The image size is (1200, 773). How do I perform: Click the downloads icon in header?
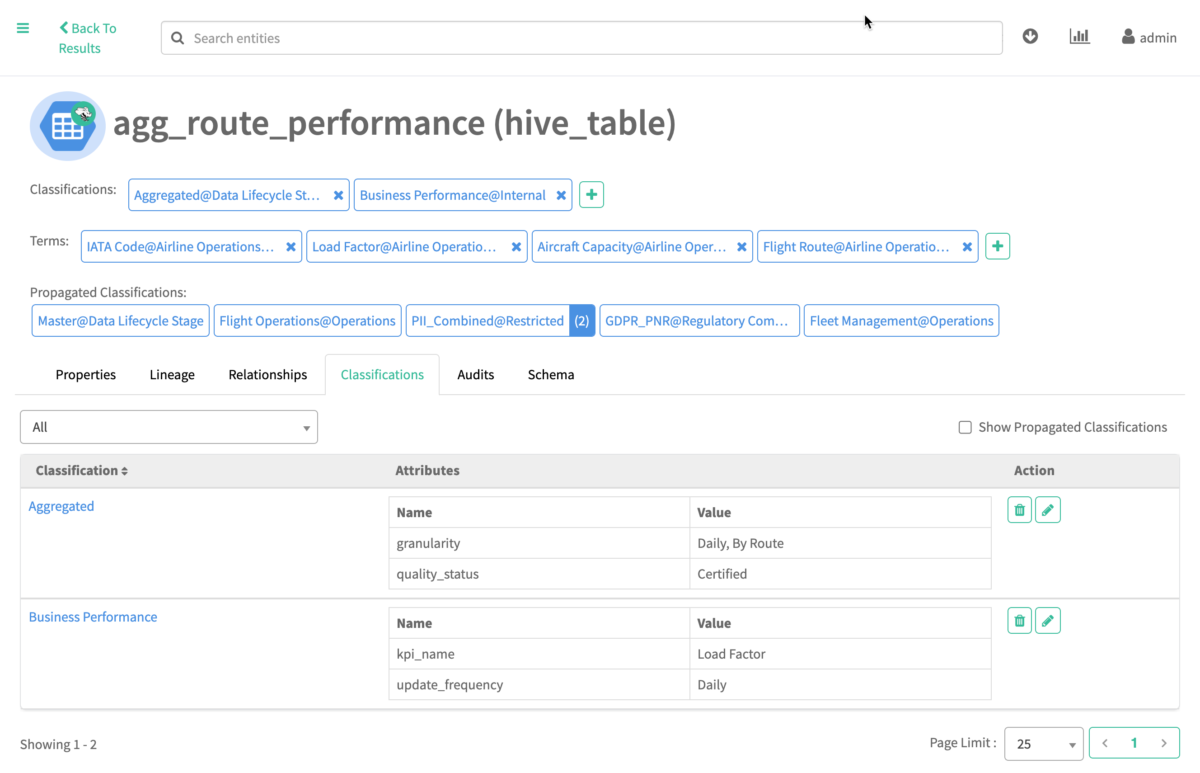coord(1030,37)
